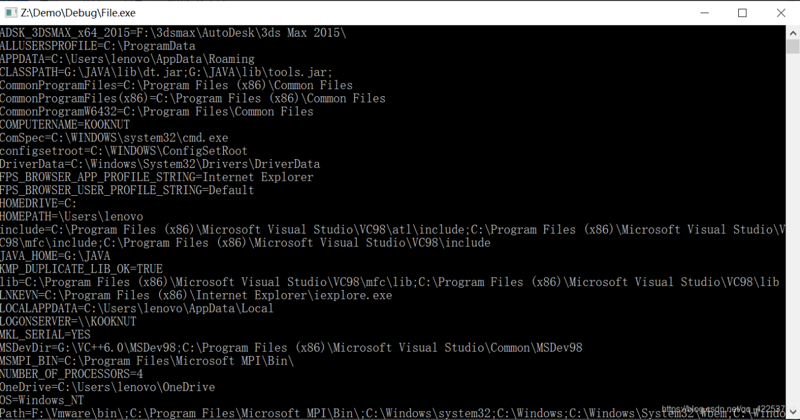800x420 pixels.
Task: Click the OneDrive=C:\Users\lenovo\OneDrive line
Action: (x=107, y=387)
